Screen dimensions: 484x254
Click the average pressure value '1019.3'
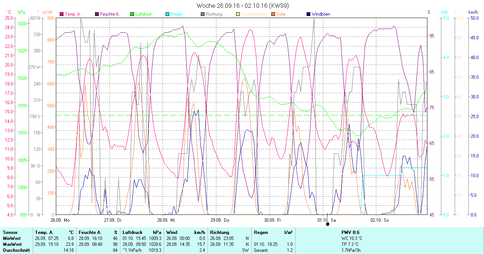(155, 250)
